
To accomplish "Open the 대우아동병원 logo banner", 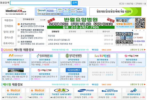I will pyautogui.click(x=102, y=56).
